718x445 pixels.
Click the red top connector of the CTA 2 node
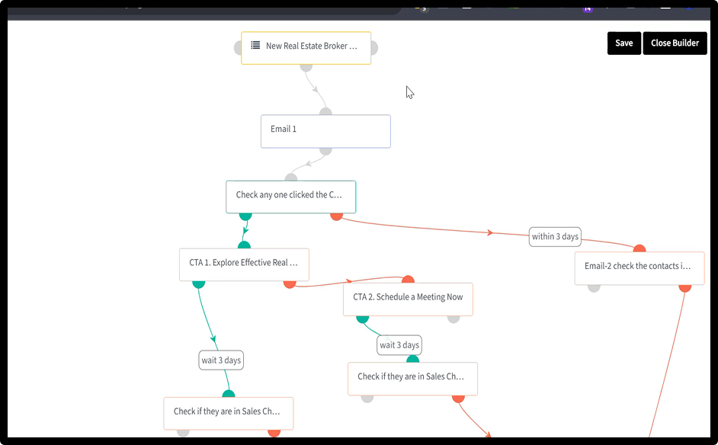click(408, 280)
